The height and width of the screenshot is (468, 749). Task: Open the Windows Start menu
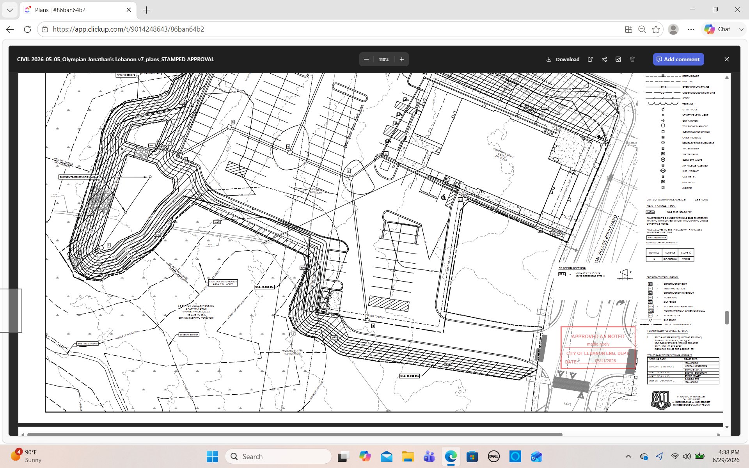click(x=213, y=456)
